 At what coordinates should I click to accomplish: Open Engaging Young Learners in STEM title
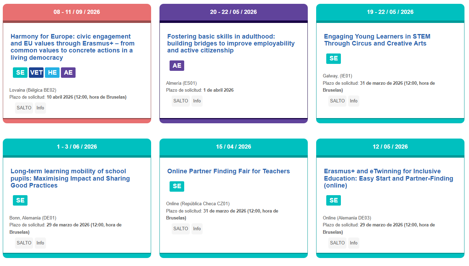point(377,40)
